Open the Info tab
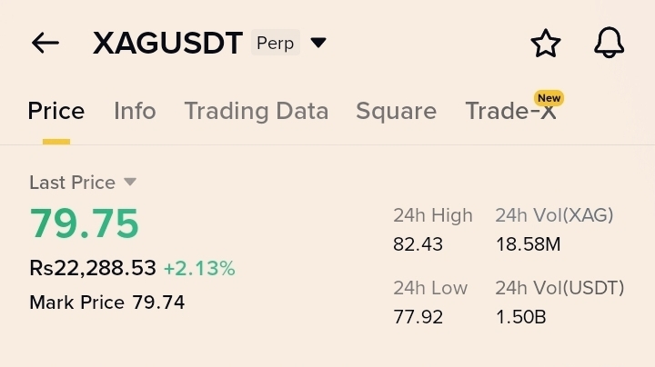This screenshot has width=655, height=367. coord(135,111)
